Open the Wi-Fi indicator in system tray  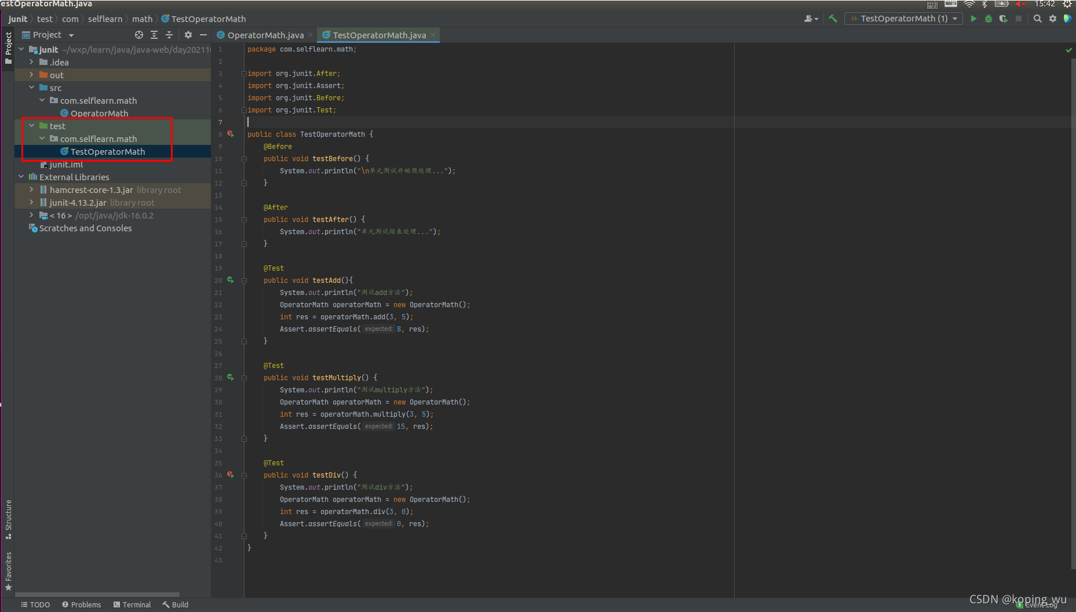pos(969,4)
